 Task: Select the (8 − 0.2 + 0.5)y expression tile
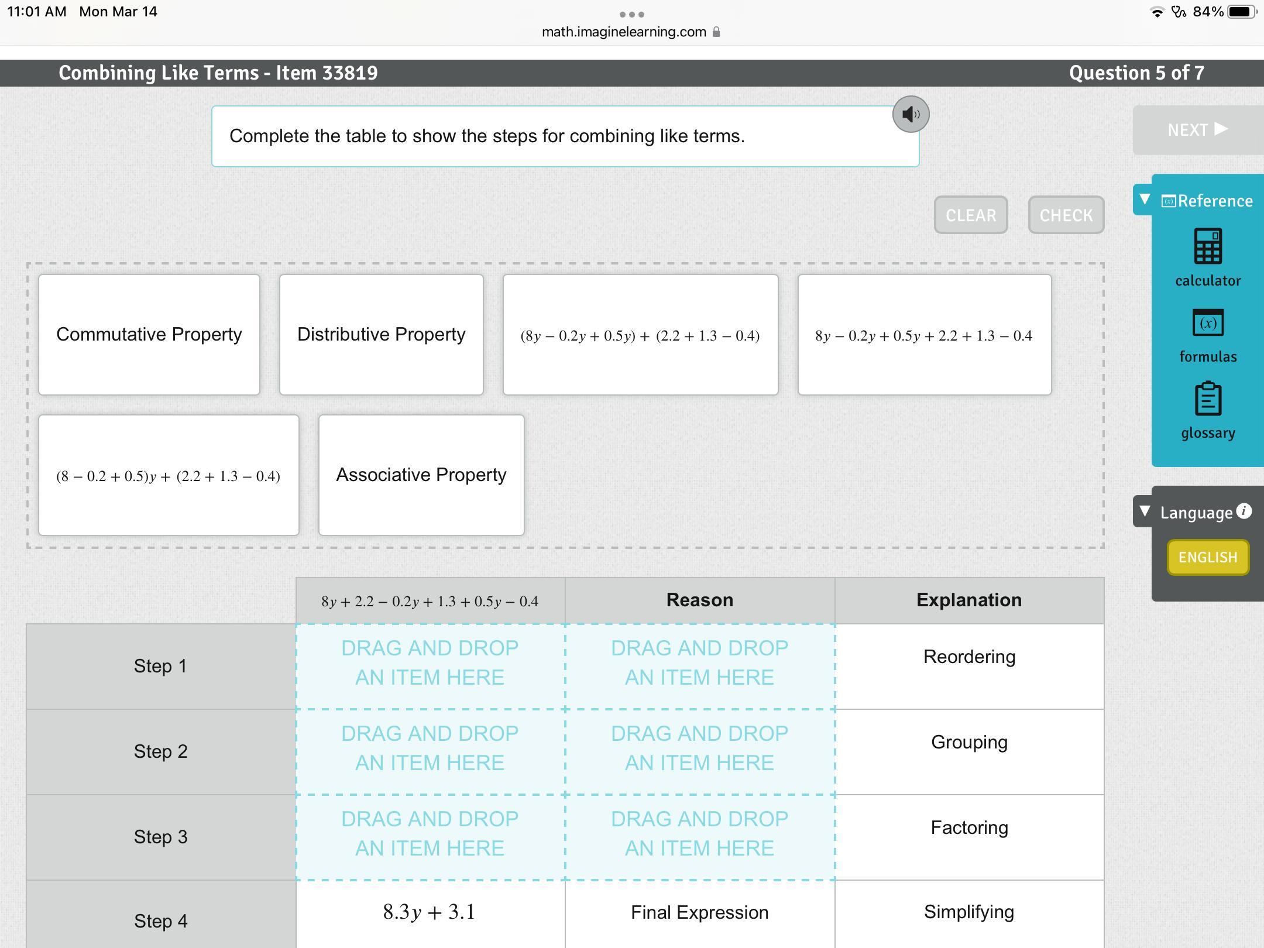(x=169, y=475)
